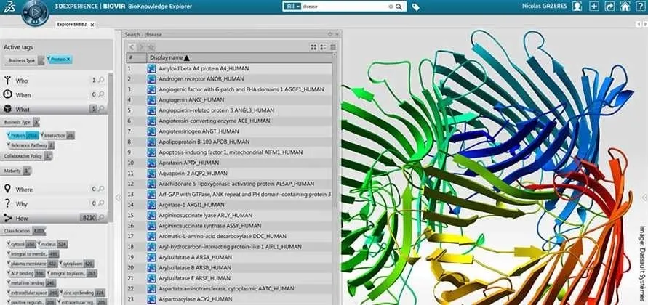The width and height of the screenshot is (648, 305).
Task: Collapse the How facet section
Action: (7, 217)
